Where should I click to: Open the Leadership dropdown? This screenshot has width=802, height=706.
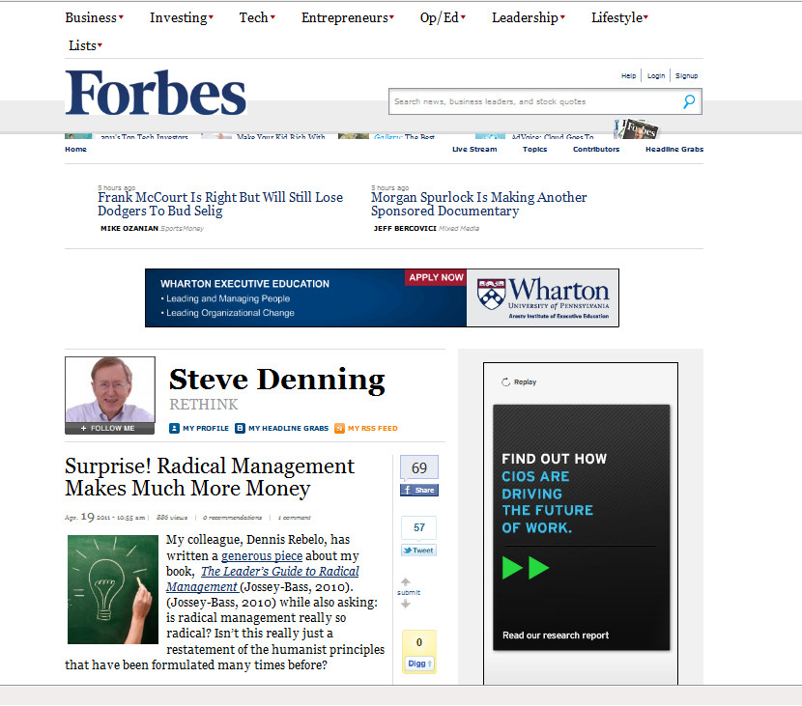(x=529, y=17)
